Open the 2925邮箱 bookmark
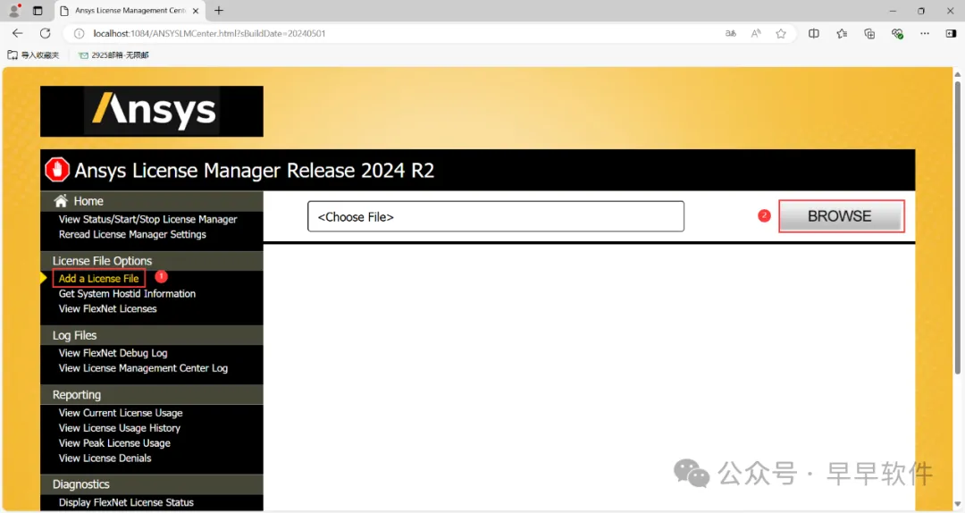Screen dimensions: 965x513 (113, 55)
